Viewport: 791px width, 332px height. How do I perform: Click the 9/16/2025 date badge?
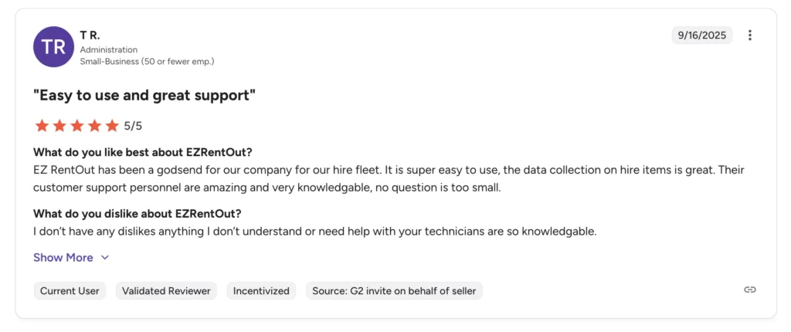tap(702, 36)
